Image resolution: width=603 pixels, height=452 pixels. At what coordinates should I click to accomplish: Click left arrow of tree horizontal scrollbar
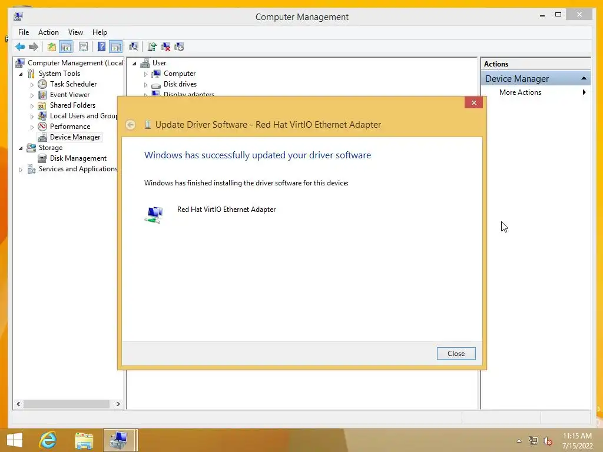click(18, 404)
